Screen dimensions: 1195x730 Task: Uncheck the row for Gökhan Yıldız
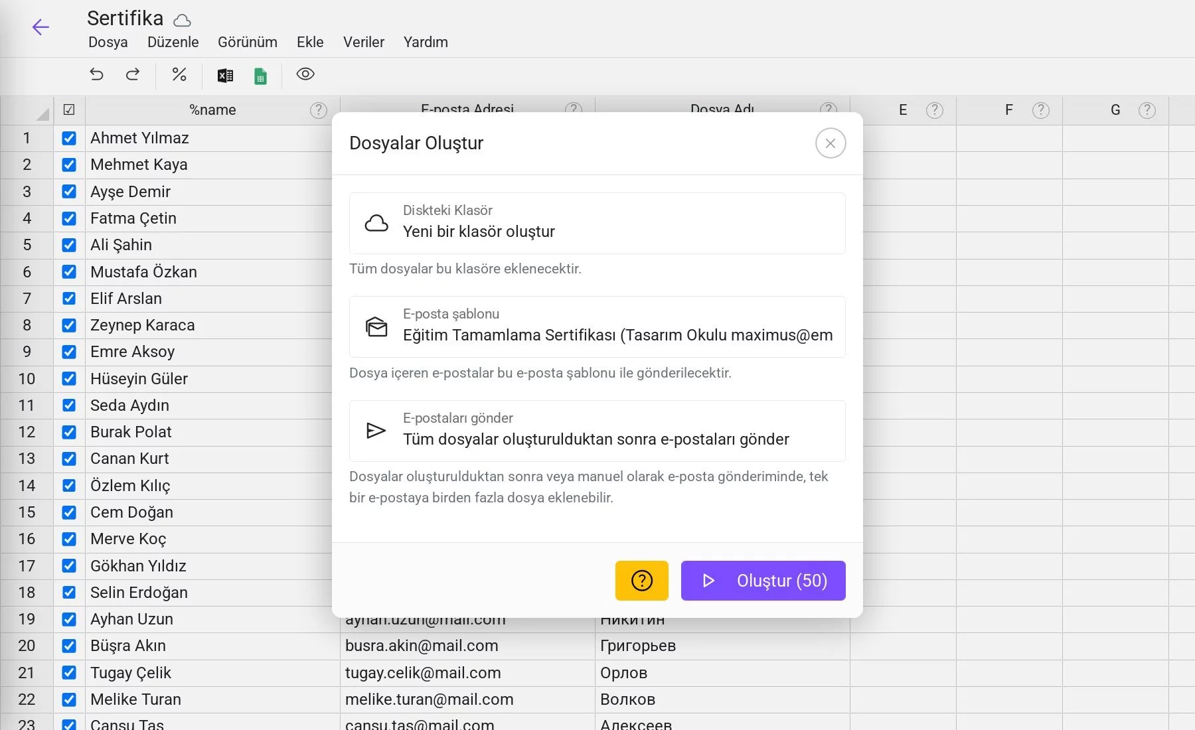[x=69, y=566]
